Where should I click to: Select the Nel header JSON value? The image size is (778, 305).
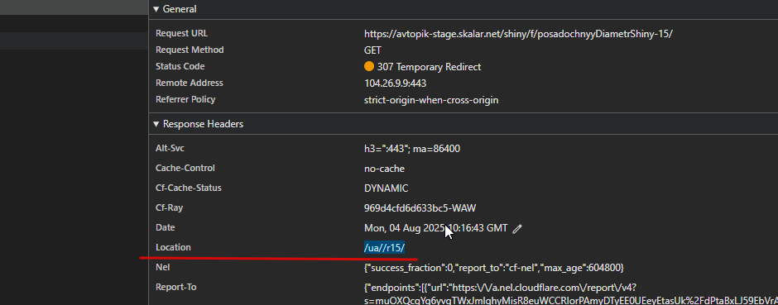click(x=493, y=267)
